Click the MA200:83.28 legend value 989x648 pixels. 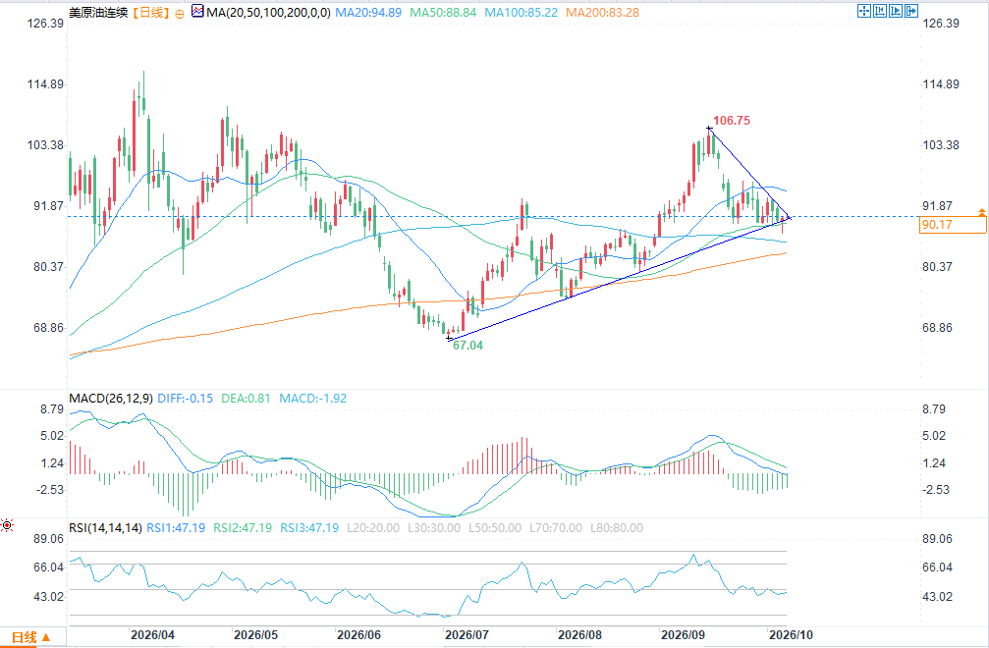[x=602, y=13]
